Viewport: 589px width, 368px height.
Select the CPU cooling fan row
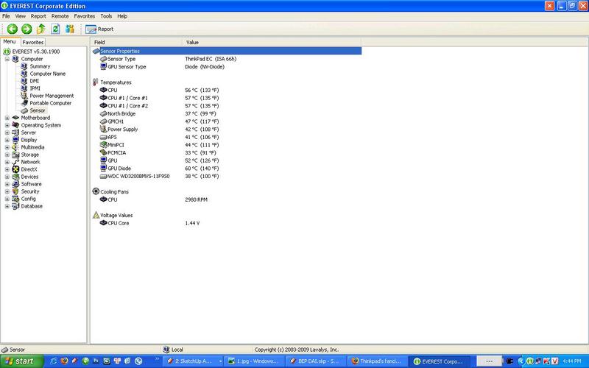(113, 199)
